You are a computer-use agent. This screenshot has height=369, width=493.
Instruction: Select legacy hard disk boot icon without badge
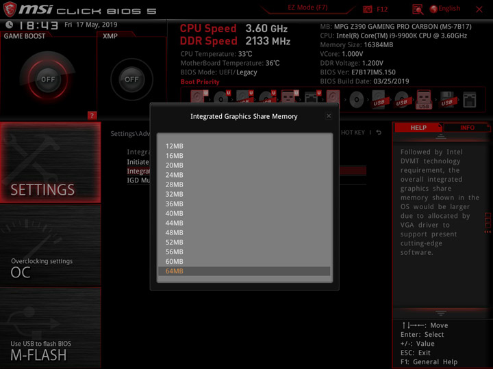click(x=333, y=98)
